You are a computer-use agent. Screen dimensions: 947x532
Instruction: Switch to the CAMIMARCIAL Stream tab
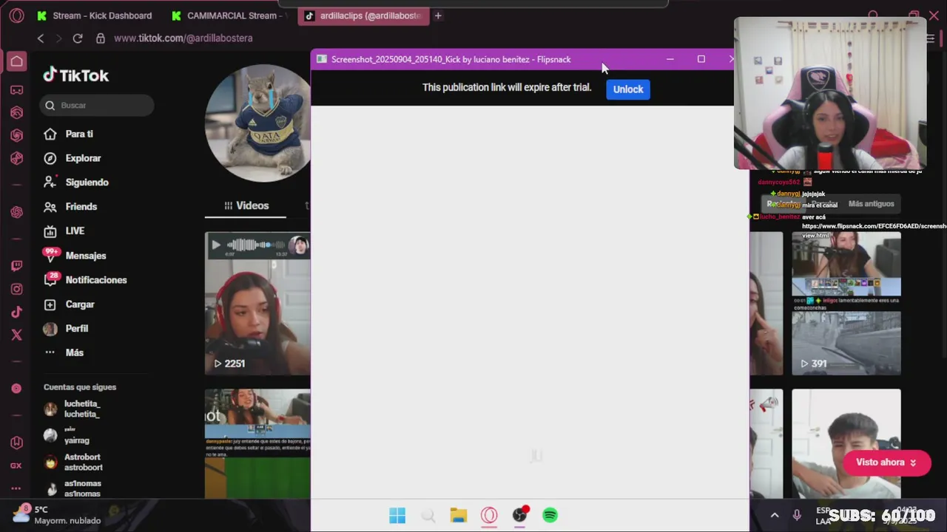tap(228, 16)
